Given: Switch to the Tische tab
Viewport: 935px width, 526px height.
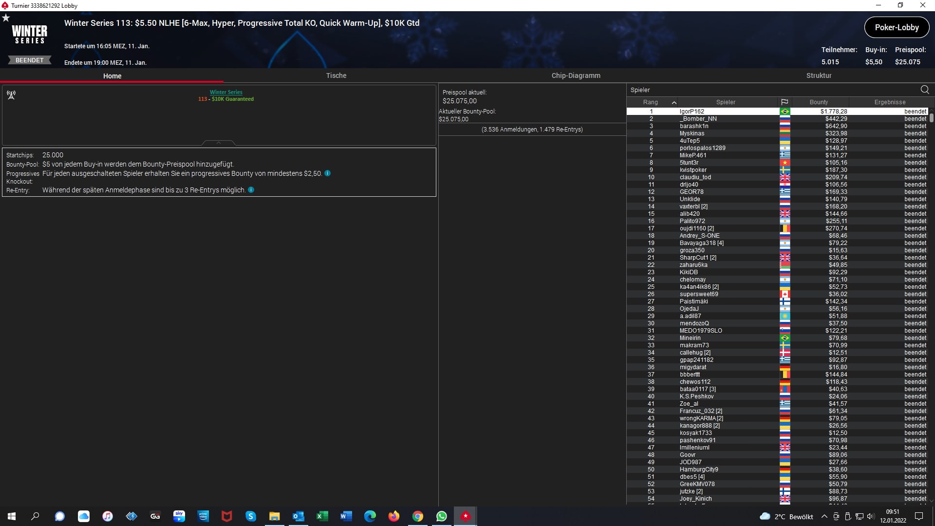Looking at the screenshot, I should [x=336, y=75].
